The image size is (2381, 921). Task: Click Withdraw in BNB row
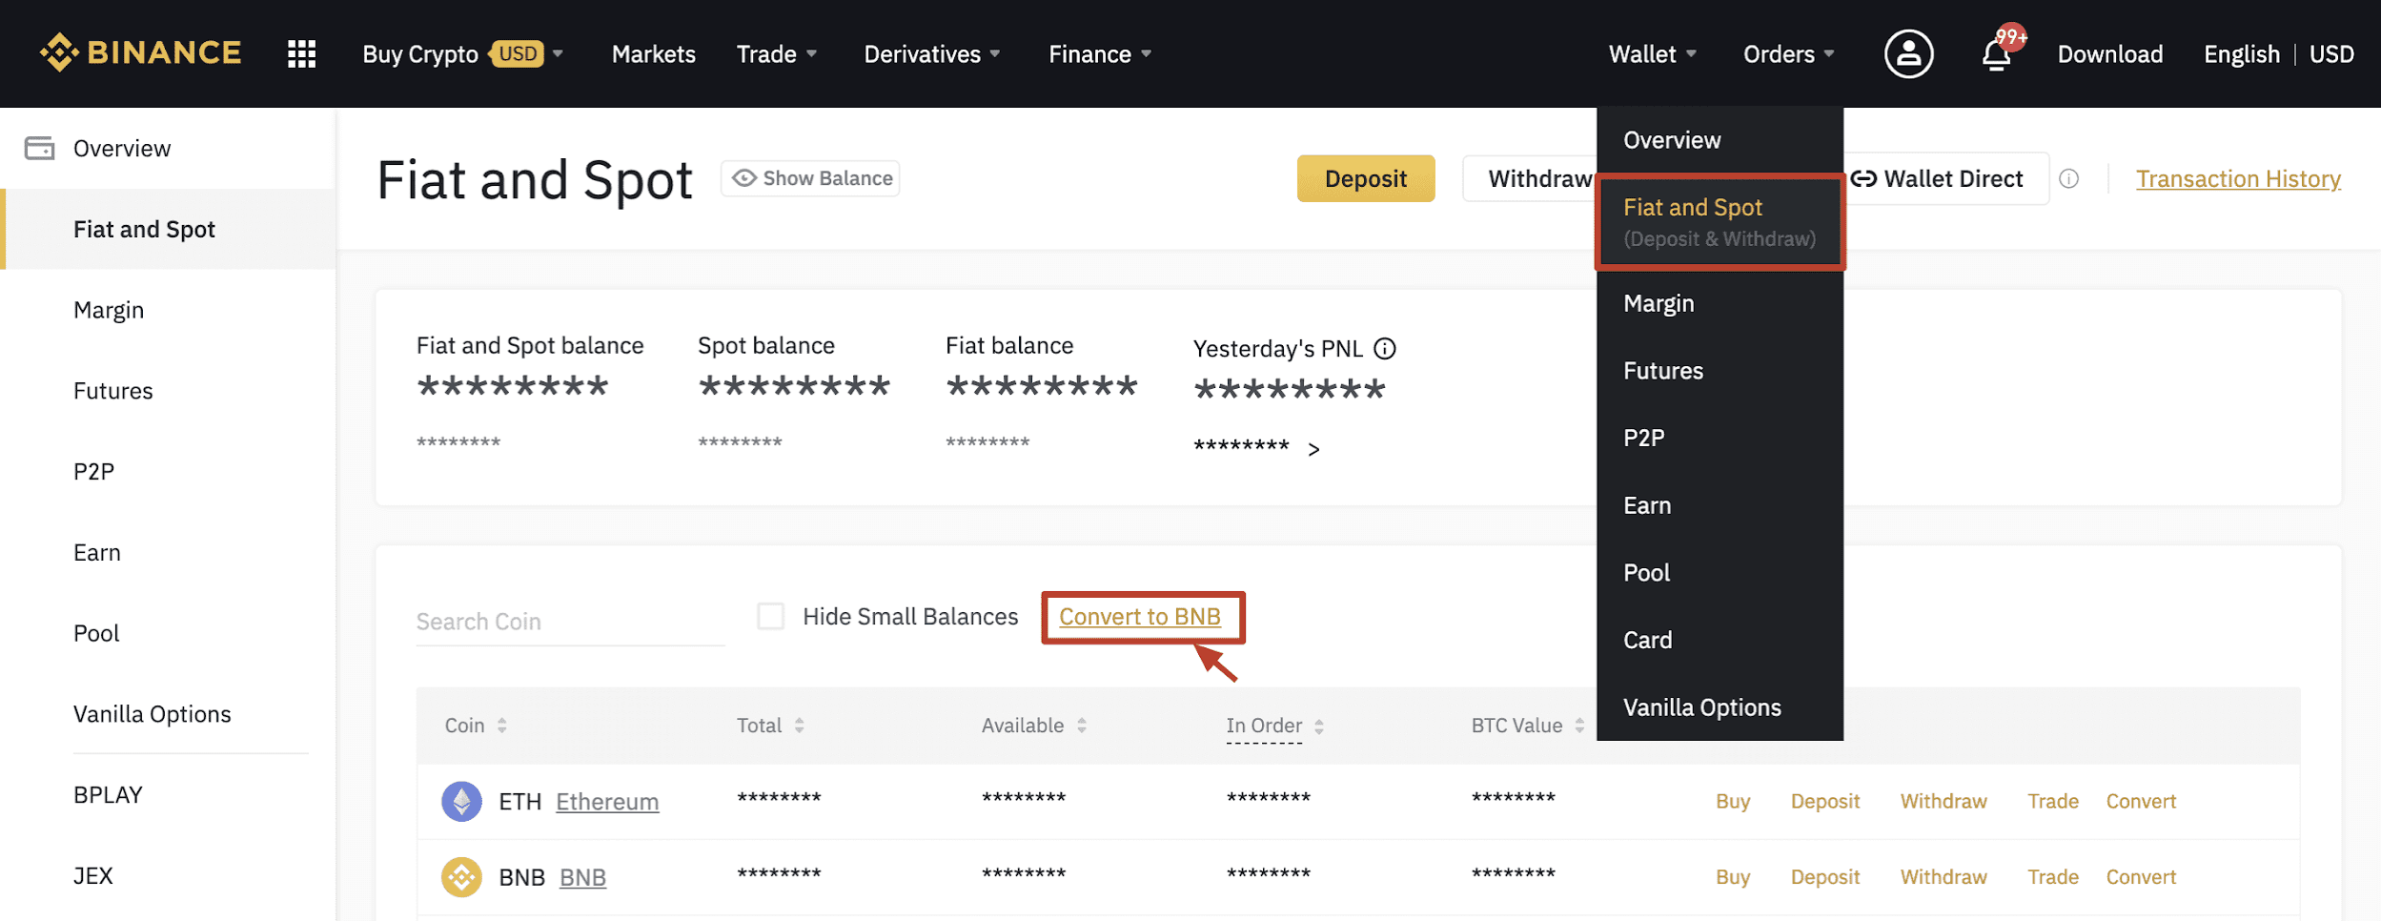pos(1943,877)
